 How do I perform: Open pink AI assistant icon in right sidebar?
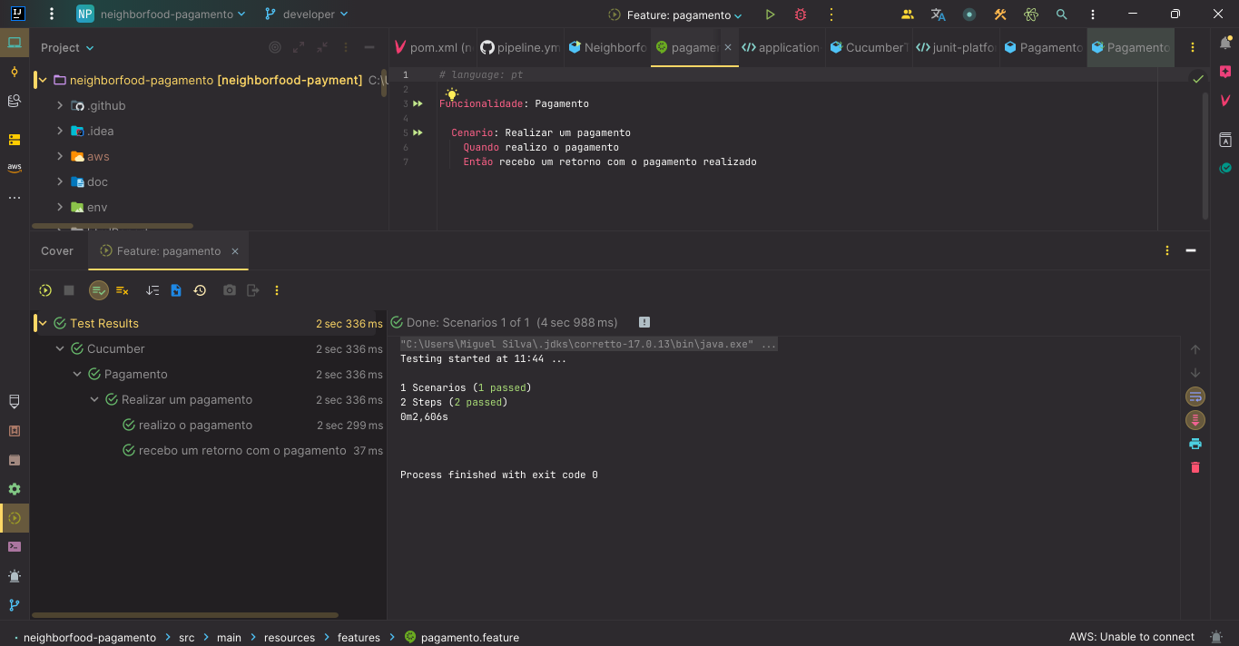[1225, 72]
